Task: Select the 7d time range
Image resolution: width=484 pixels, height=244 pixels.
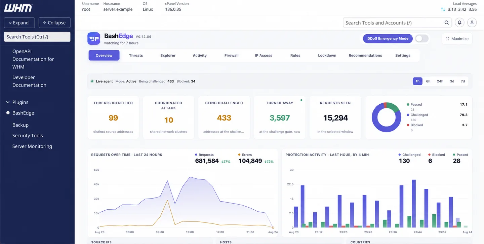Action: (x=463, y=81)
